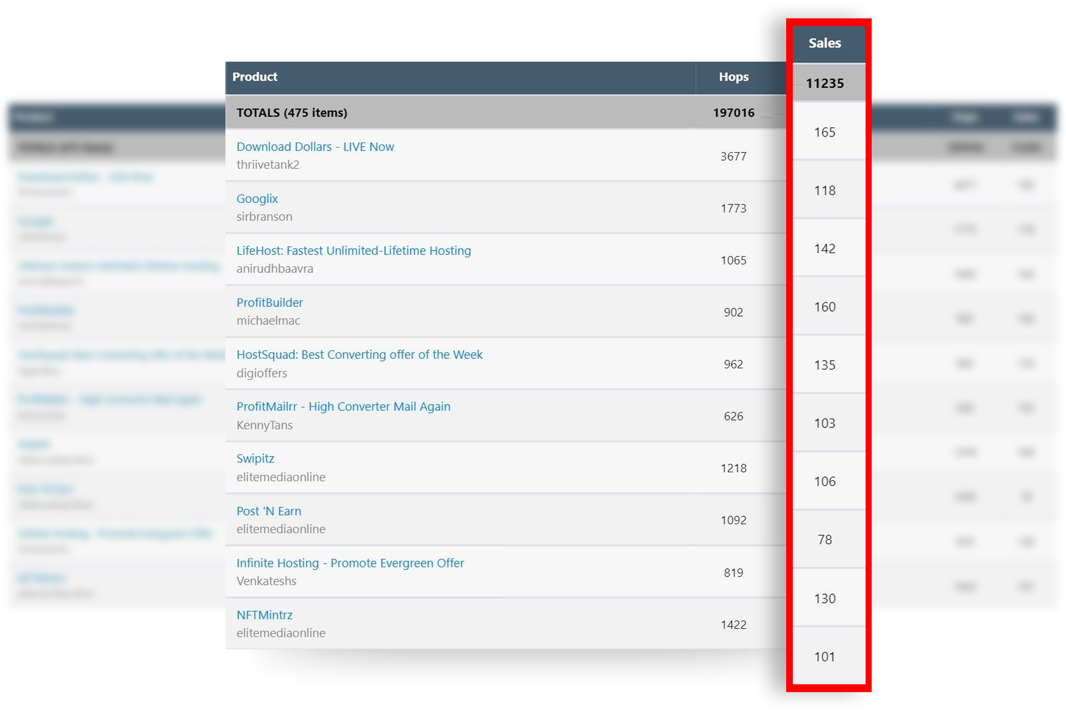Select total hops value 197016
The width and height of the screenshot is (1066, 711).
click(x=733, y=113)
